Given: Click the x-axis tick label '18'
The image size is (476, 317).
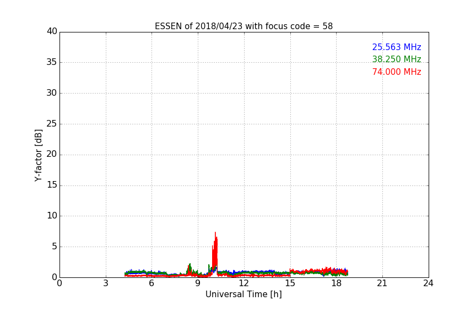Looking at the screenshot, I should pyautogui.click(x=337, y=283).
